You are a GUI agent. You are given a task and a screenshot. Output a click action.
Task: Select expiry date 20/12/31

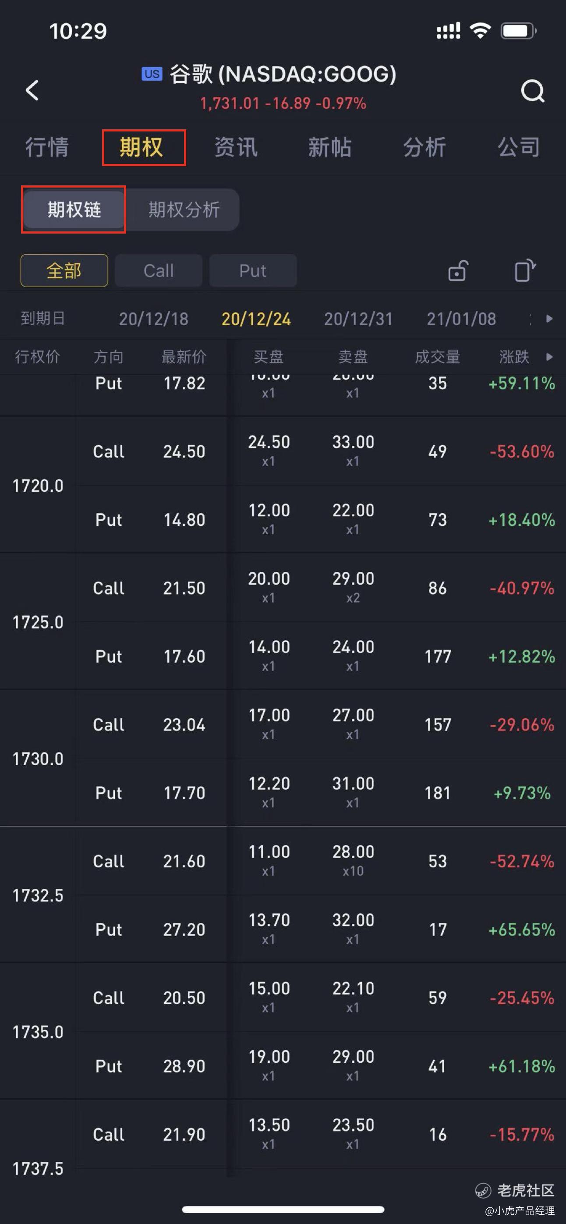pos(358,319)
